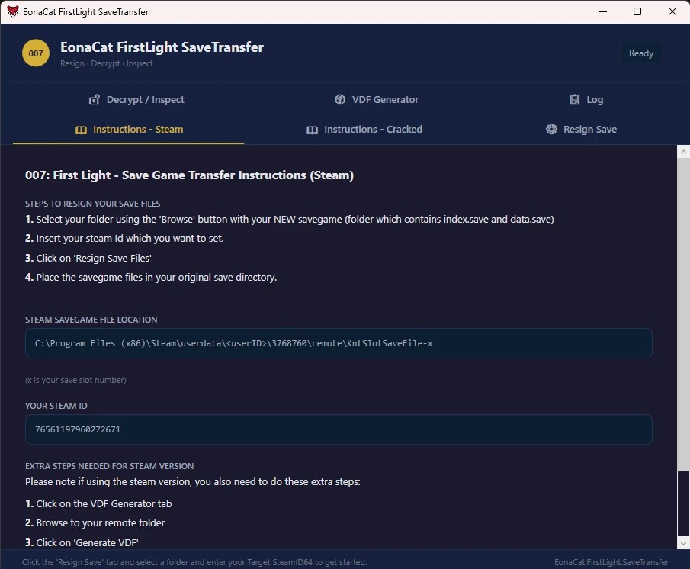Viewport: 690px width, 569px height.
Task: Click the EonaCat fox icon in title bar
Action: click(x=12, y=11)
